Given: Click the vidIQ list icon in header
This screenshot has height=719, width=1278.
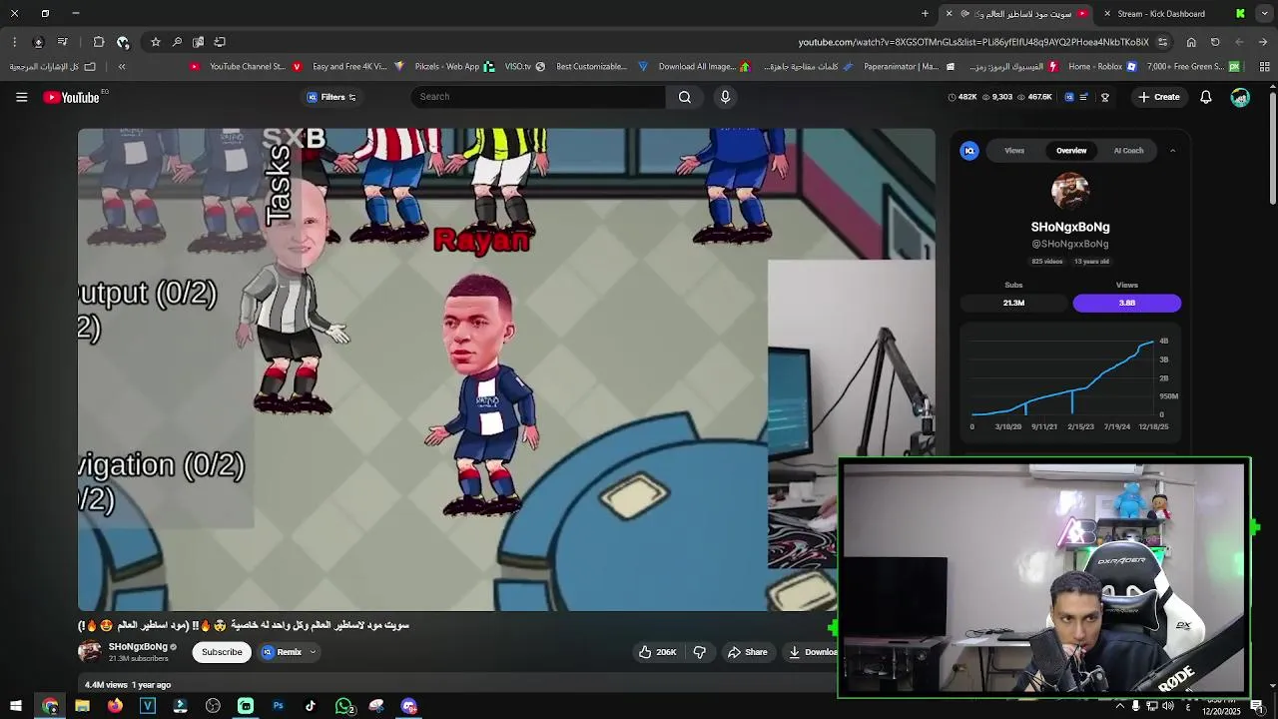Looking at the screenshot, I should click(x=1083, y=97).
